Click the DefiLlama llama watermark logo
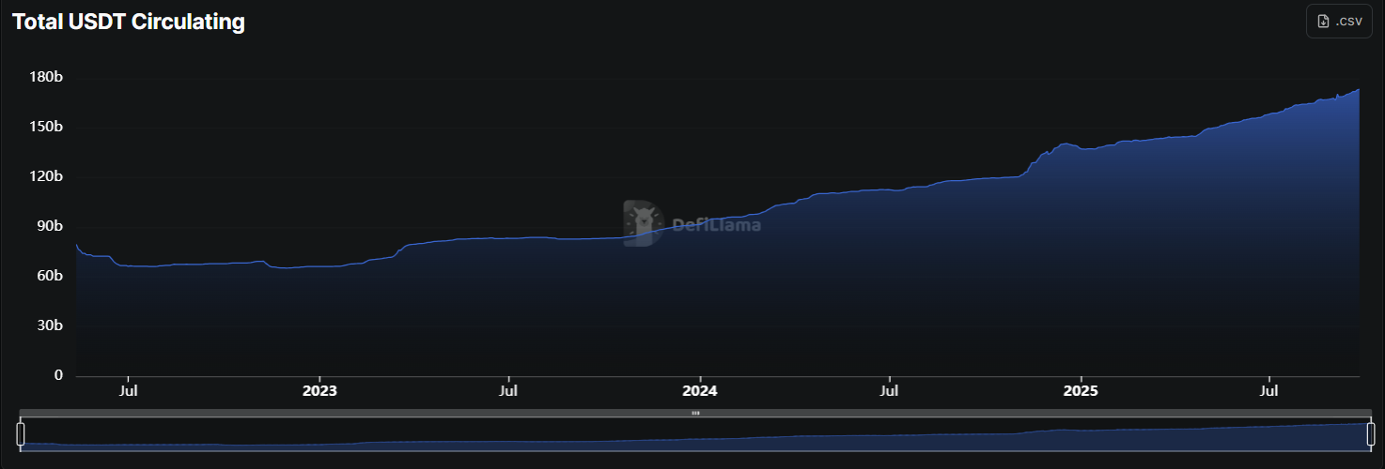The image size is (1385, 469). 643,223
